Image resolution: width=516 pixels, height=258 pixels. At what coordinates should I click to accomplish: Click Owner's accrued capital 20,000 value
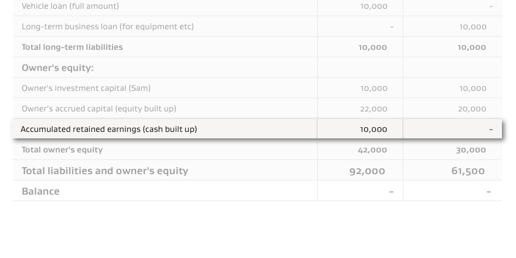click(472, 109)
